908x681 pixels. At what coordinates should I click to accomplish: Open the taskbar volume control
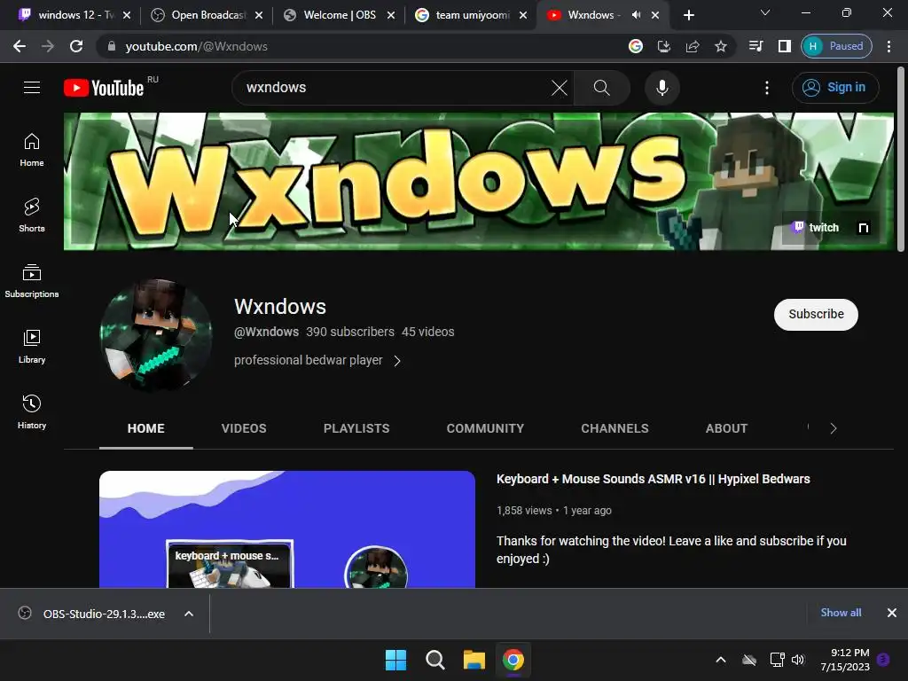[x=798, y=660]
